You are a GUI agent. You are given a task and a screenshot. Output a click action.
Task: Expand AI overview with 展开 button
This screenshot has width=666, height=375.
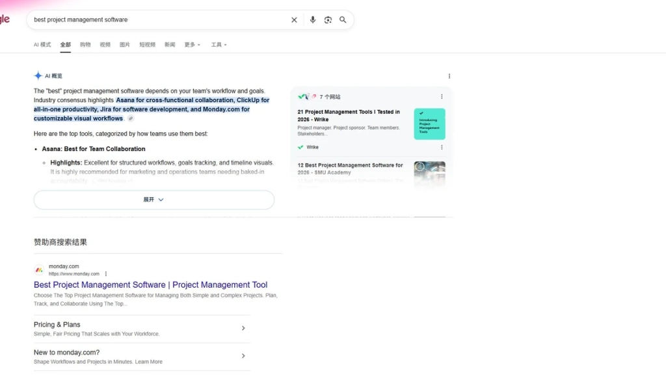tap(153, 200)
